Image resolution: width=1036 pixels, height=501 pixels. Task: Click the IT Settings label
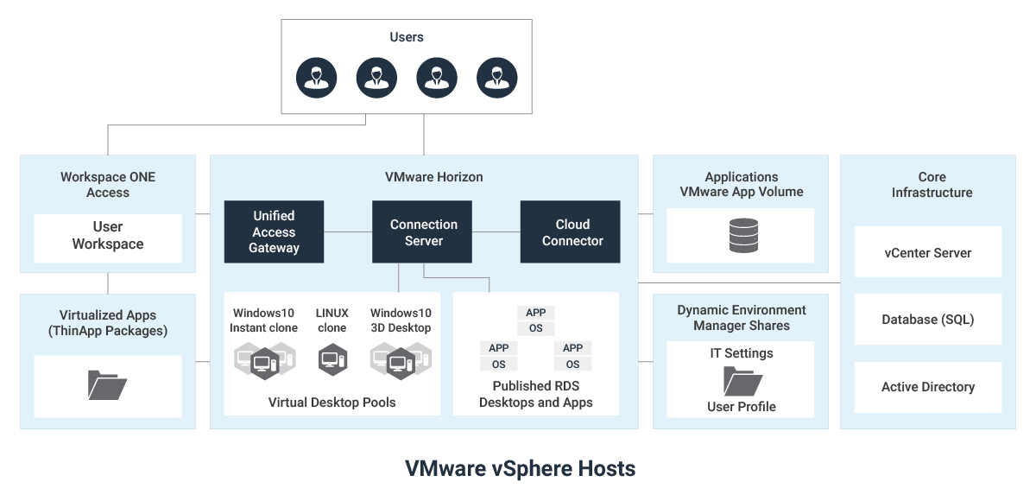pos(742,353)
